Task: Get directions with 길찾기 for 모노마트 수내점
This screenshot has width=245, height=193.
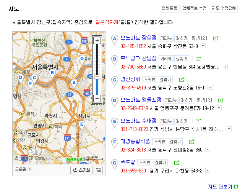Action: click(182, 121)
